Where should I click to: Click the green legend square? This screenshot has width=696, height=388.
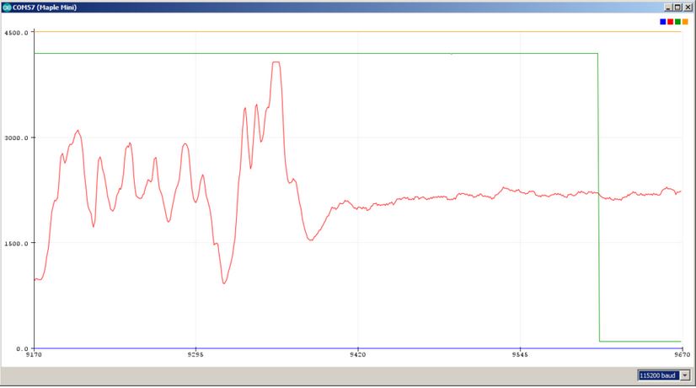678,21
